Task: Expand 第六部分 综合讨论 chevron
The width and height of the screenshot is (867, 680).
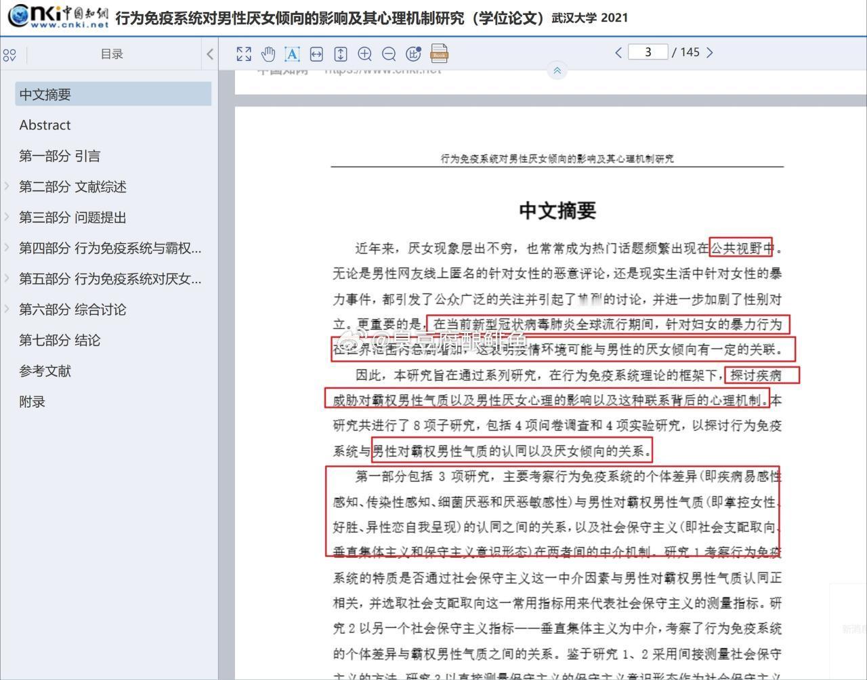Action: pos(7,310)
